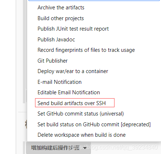Screen dimensions: 161x154
Task: Choose Build other projects
Action: (61, 18)
